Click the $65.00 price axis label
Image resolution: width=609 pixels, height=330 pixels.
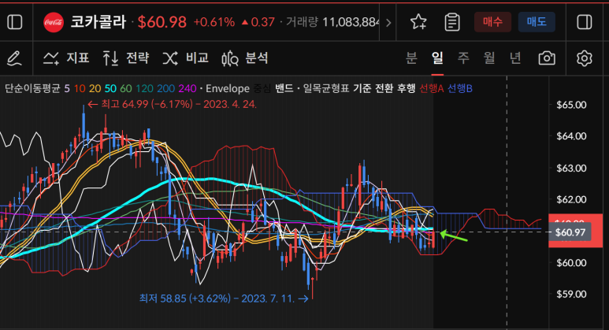tap(571, 105)
